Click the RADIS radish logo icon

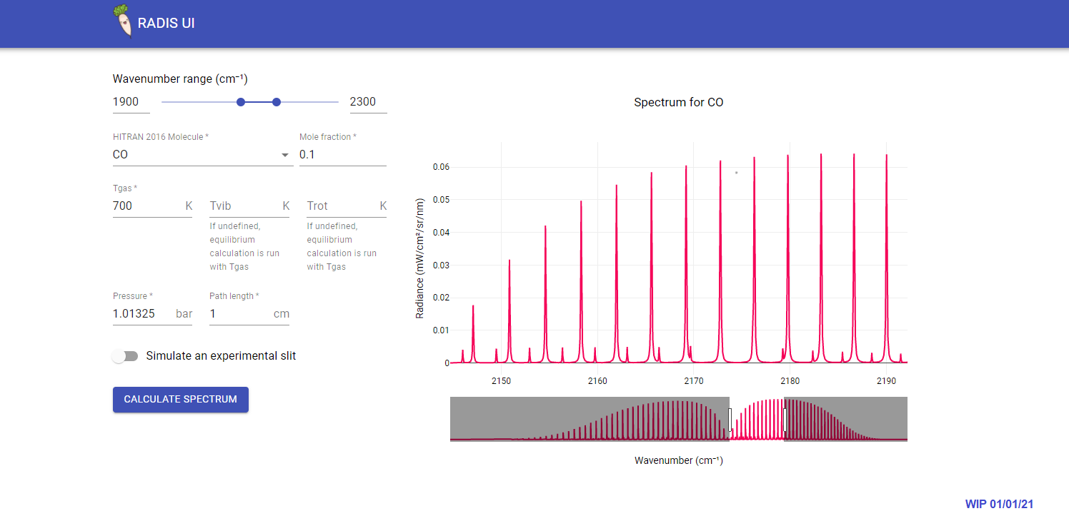click(123, 21)
